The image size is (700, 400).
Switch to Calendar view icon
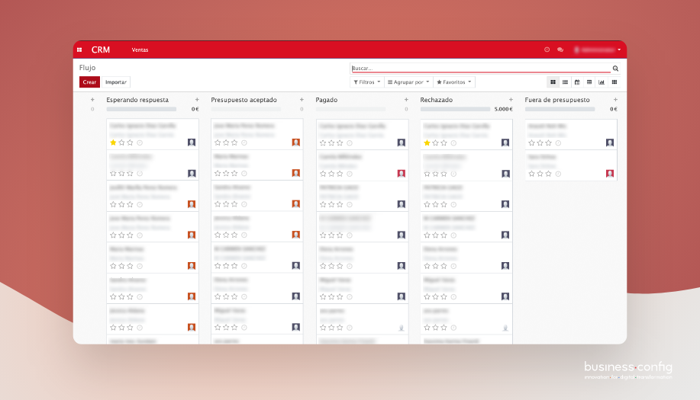[x=577, y=82]
